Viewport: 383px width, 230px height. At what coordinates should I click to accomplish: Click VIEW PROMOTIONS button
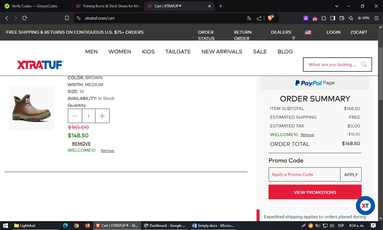click(x=315, y=192)
